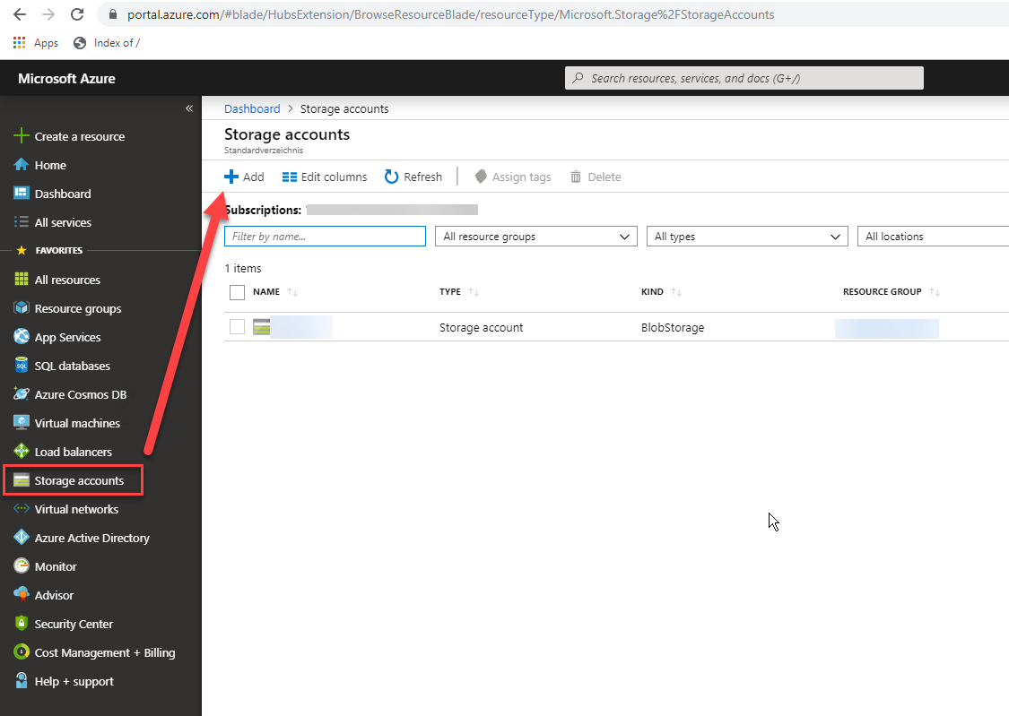Click the Virtual machines monitor icon
This screenshot has width=1009, height=716.
22,422
